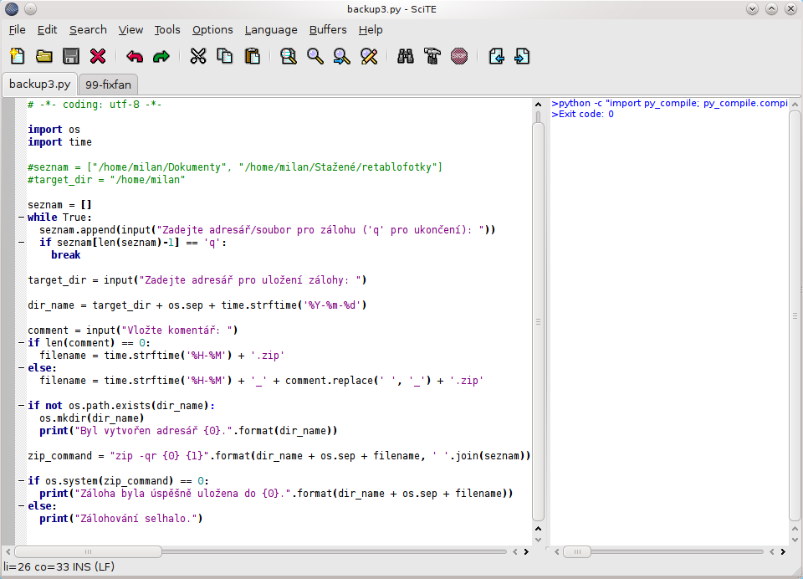
Task: Click the editor horizontal scroll left arrow
Action: click(x=8, y=552)
